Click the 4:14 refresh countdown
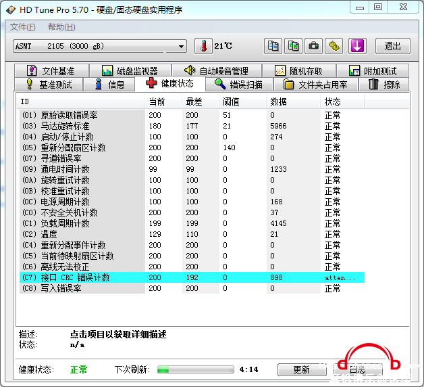Image resolution: width=424 pixels, height=387 pixels. coord(248,369)
